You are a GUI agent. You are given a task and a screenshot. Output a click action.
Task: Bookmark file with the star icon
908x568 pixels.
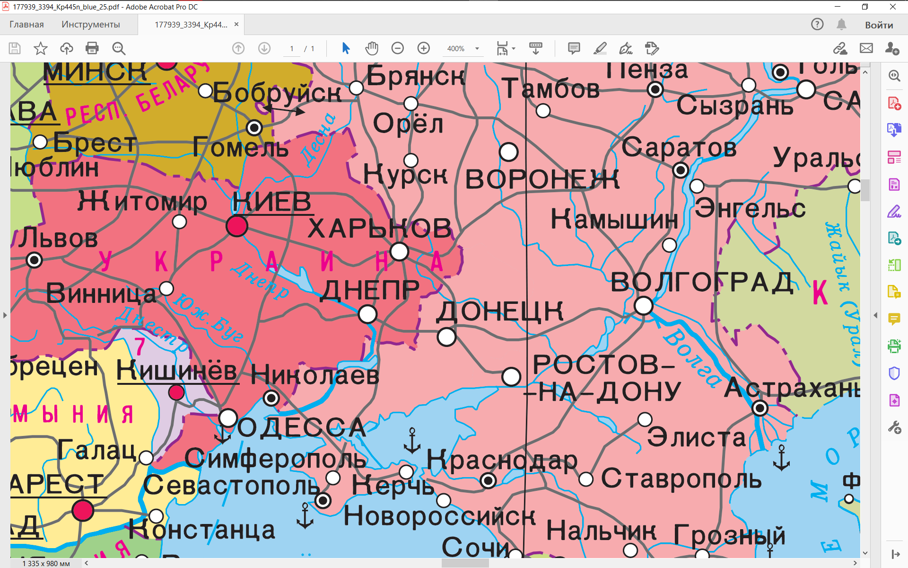point(41,48)
